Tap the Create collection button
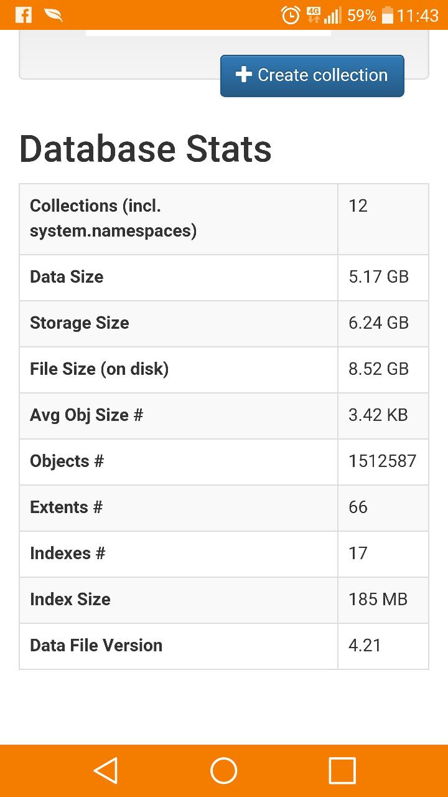This screenshot has width=448, height=797. (x=312, y=75)
